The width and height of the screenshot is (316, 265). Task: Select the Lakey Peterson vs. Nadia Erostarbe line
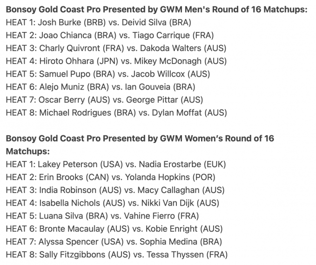click(x=116, y=164)
